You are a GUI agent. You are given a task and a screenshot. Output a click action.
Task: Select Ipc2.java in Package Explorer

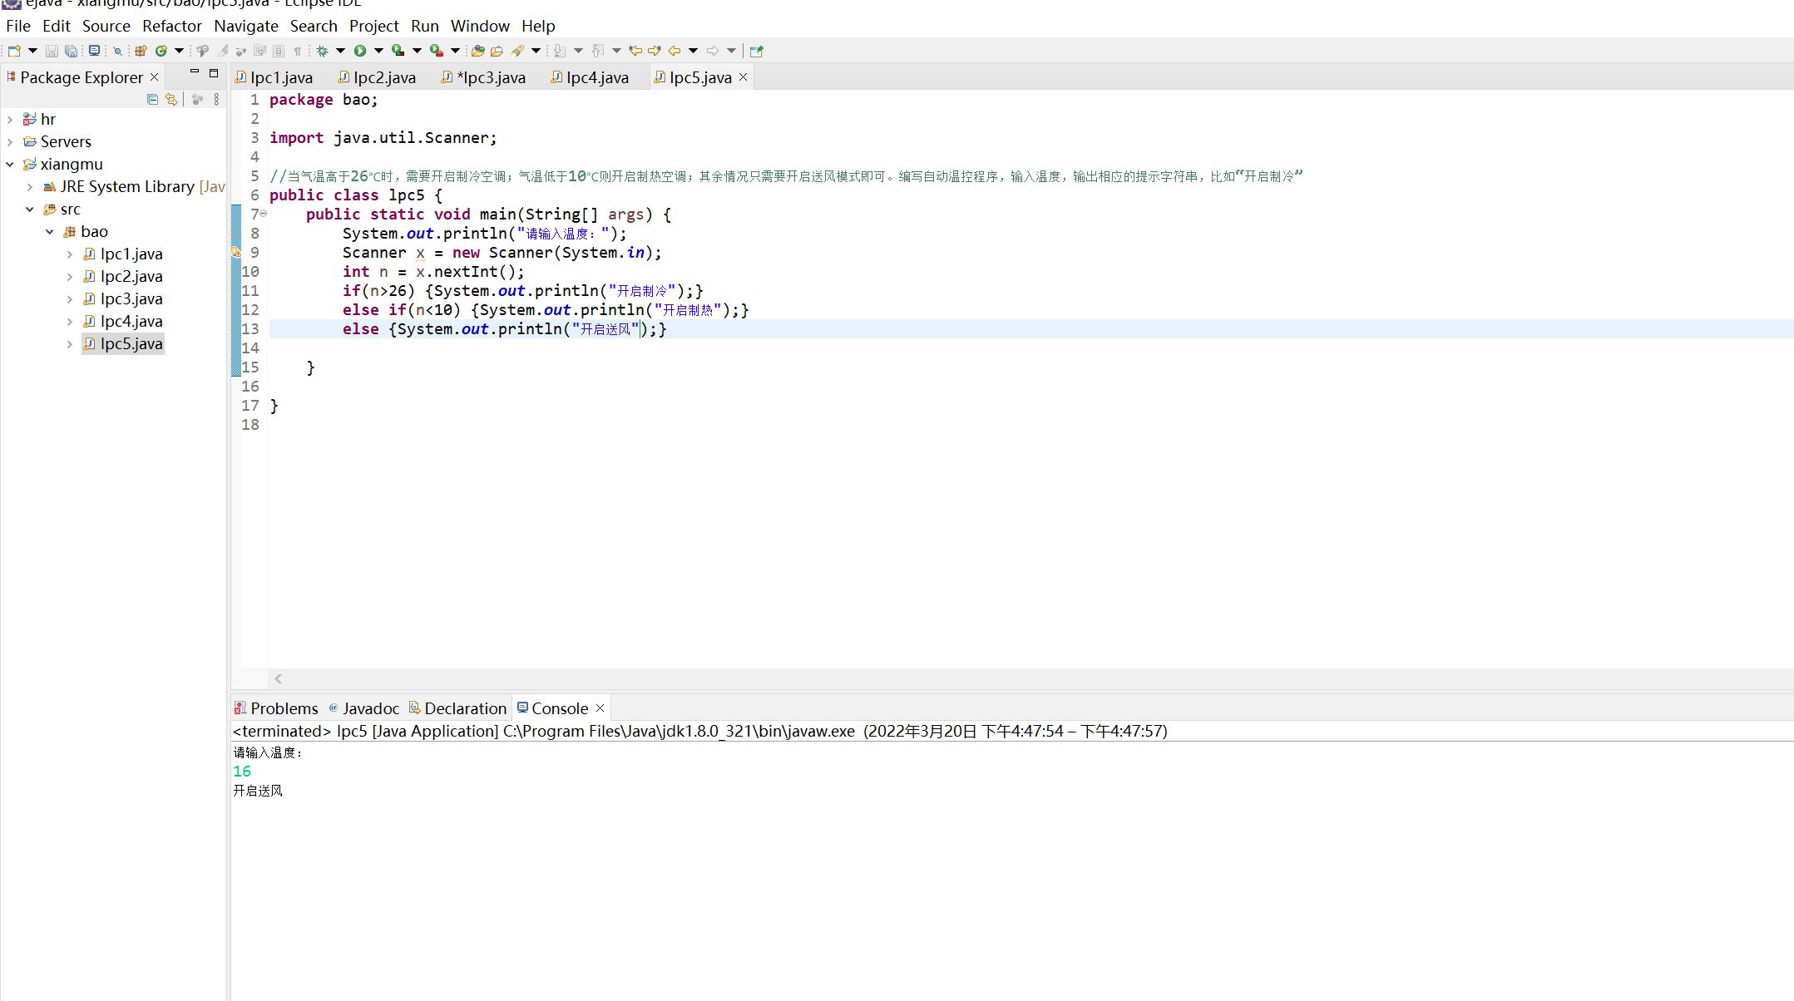coord(131,276)
